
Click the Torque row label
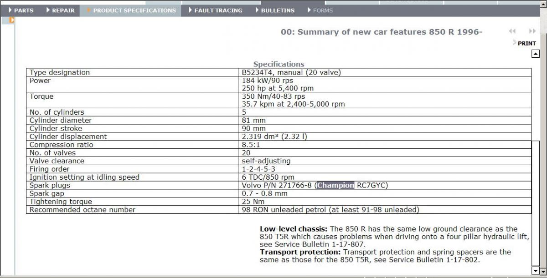(x=41, y=96)
